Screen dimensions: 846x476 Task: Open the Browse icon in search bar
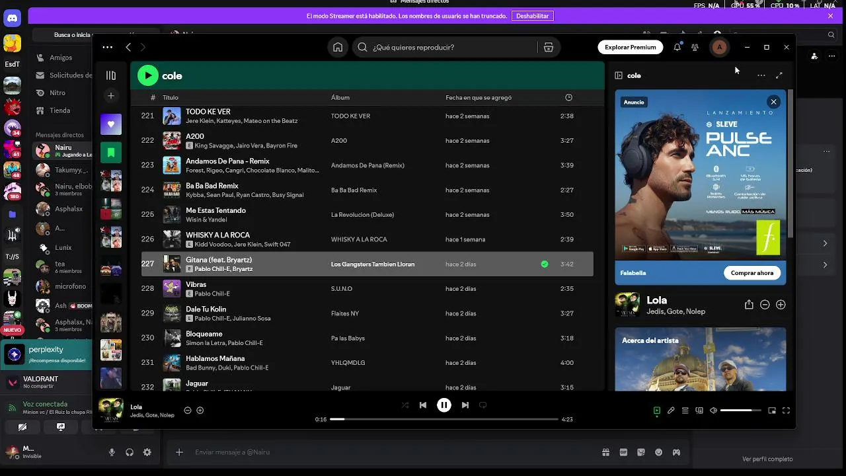(548, 47)
